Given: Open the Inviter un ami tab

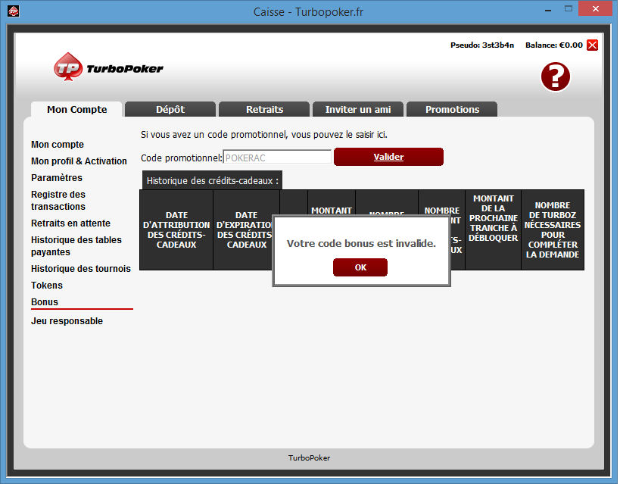Looking at the screenshot, I should coord(358,109).
